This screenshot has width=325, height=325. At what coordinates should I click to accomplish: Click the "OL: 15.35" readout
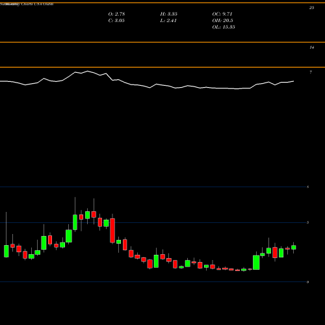[224, 27]
